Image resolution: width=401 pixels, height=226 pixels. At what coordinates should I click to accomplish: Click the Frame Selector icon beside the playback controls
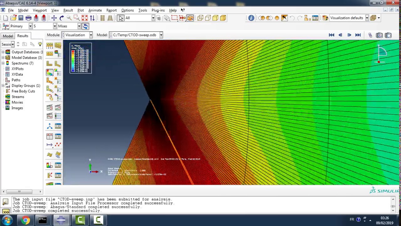pyautogui.click(x=370, y=35)
